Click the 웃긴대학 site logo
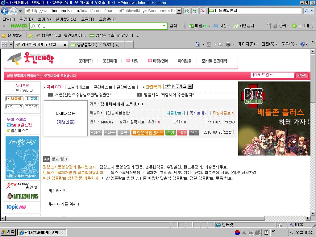 [31, 58]
